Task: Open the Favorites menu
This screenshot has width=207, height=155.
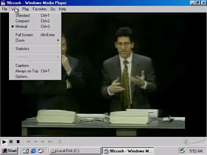Action: (x=39, y=9)
